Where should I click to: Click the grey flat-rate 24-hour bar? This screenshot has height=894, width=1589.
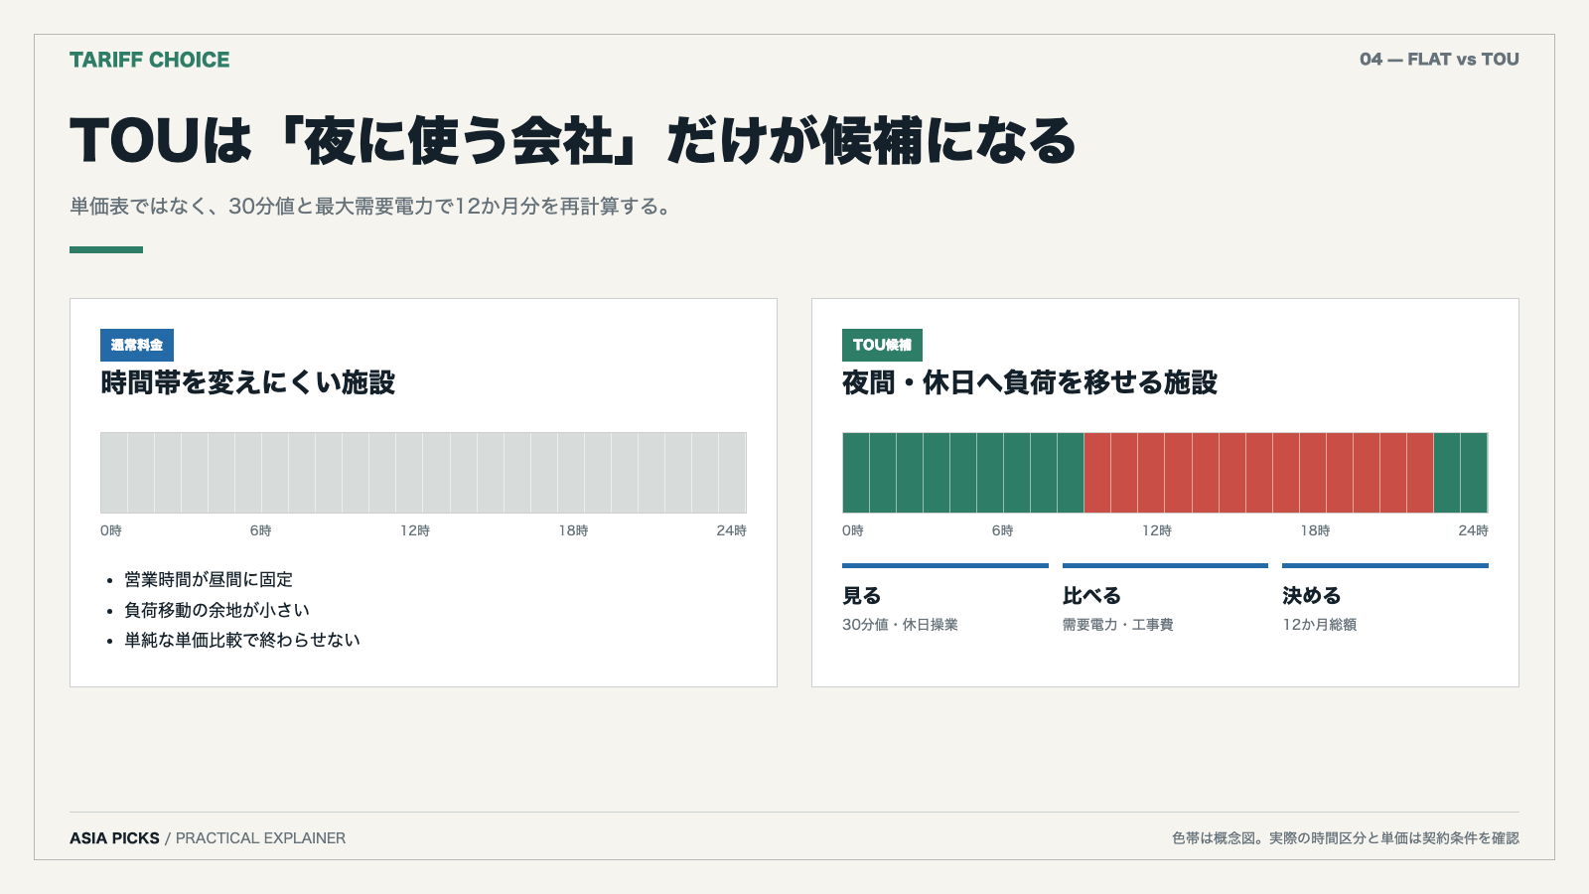423,473
